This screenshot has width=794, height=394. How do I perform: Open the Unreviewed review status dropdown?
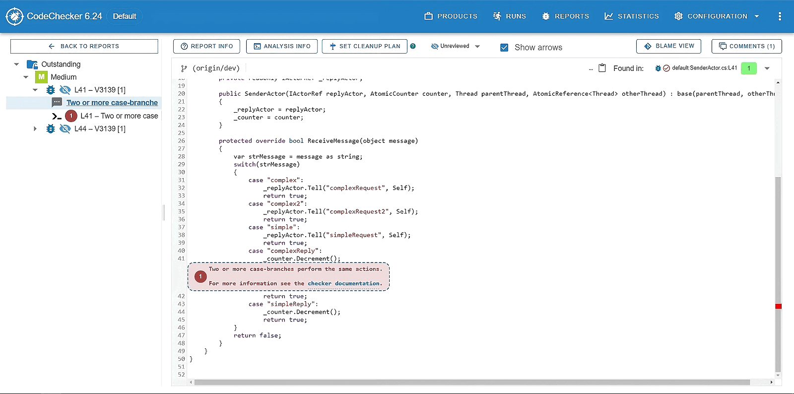(456, 46)
